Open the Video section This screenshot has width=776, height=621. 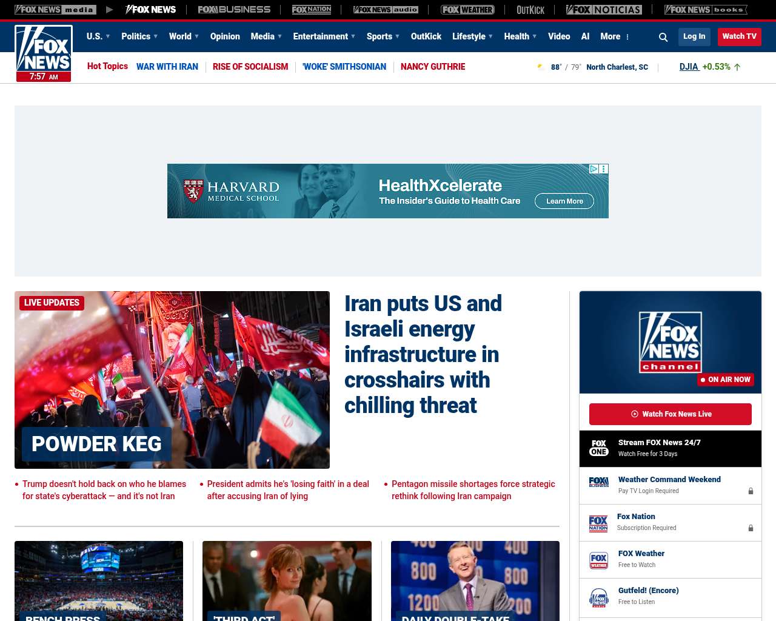559,36
